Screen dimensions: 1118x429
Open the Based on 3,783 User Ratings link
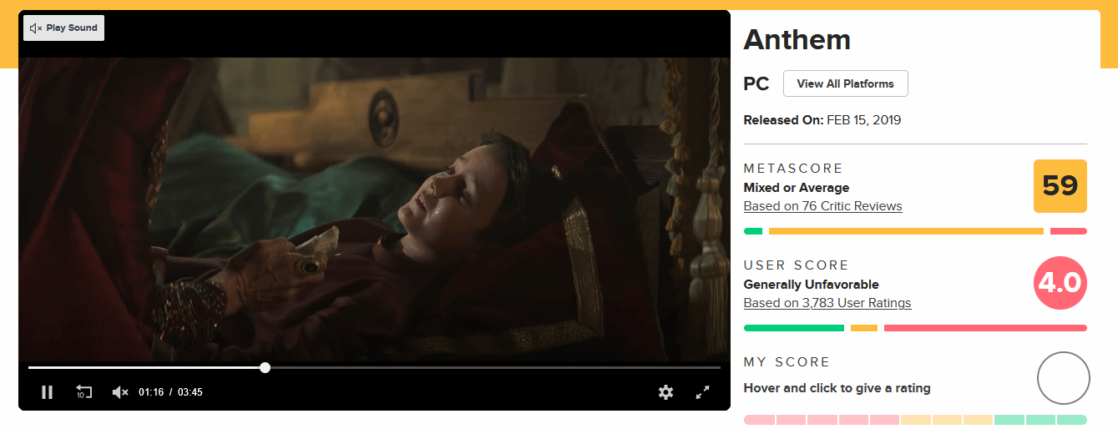827,303
